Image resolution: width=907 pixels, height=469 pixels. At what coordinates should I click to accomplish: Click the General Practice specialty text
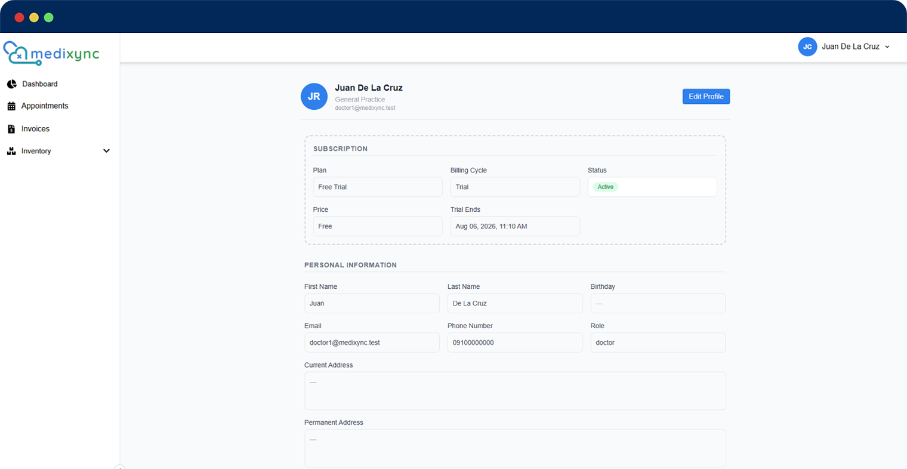click(x=360, y=100)
